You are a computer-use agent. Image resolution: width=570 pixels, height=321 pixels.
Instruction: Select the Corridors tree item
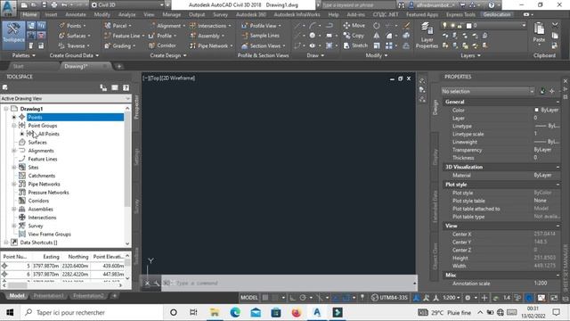click(38, 201)
